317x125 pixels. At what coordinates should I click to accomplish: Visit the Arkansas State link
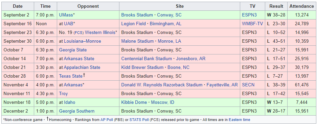point(79,59)
